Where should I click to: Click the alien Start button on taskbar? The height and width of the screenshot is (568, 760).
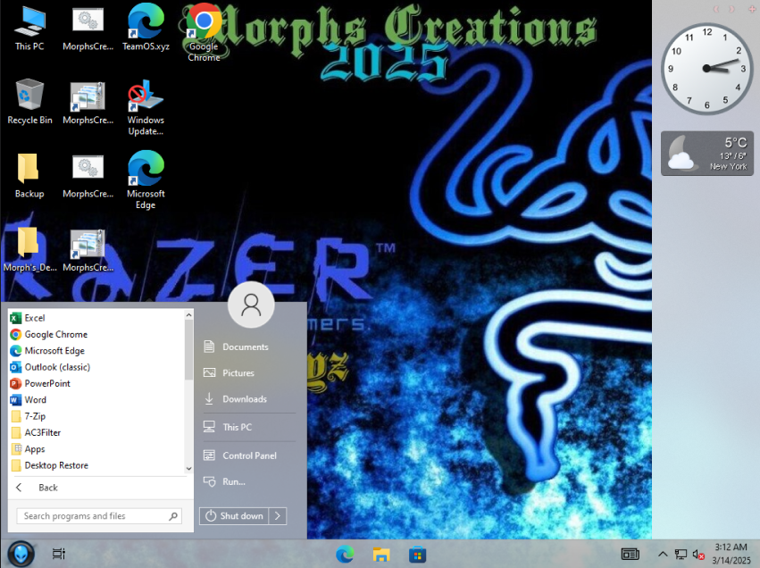click(x=21, y=554)
